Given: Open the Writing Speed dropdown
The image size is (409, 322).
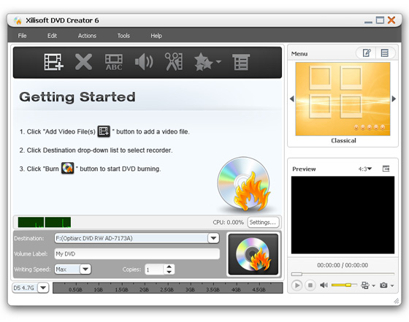Looking at the screenshot, I should pyautogui.click(x=85, y=269).
